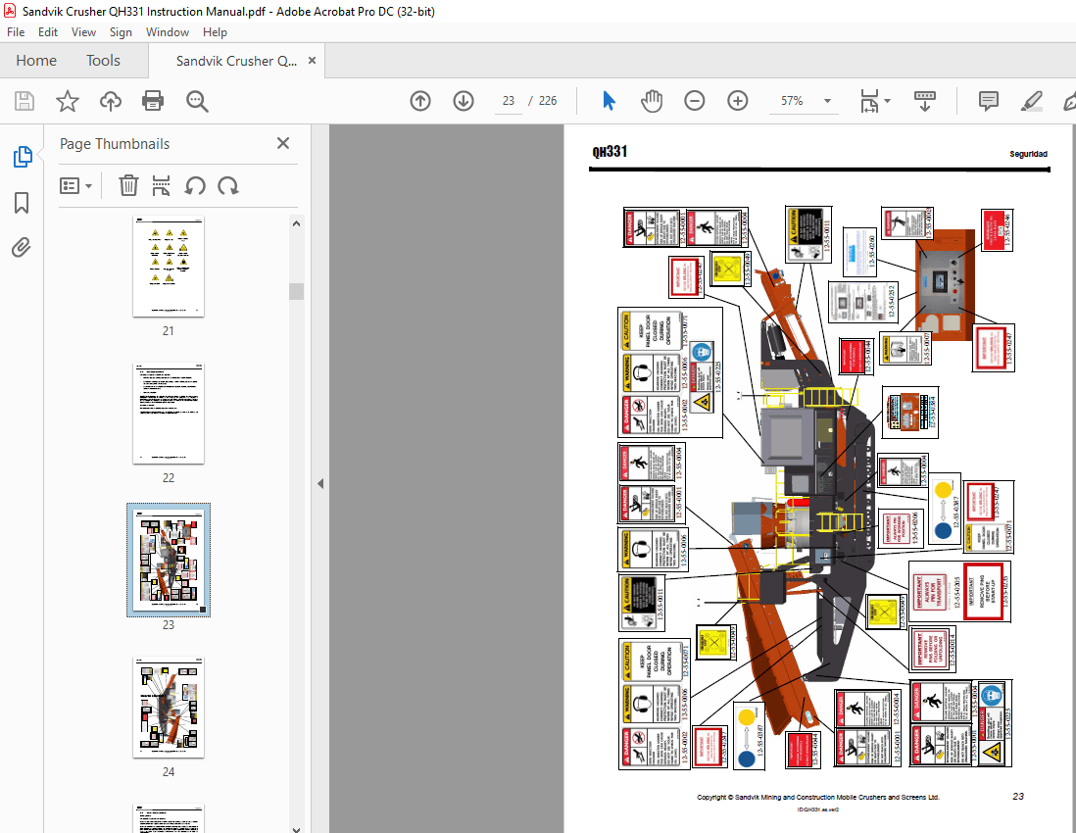Zoom in using the plus icon
The height and width of the screenshot is (833, 1076).
coord(737,101)
